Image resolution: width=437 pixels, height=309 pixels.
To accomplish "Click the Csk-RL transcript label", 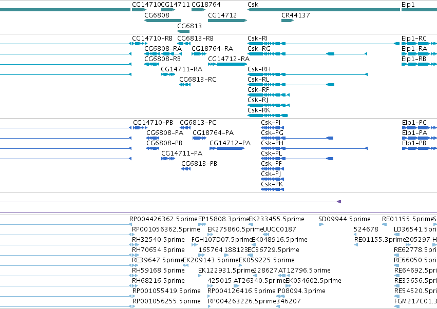I will [x=258, y=80].
